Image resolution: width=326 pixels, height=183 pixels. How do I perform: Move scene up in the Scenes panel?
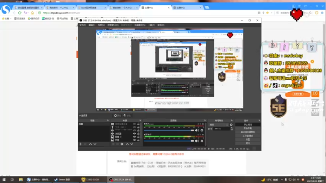pyautogui.click(x=90, y=144)
